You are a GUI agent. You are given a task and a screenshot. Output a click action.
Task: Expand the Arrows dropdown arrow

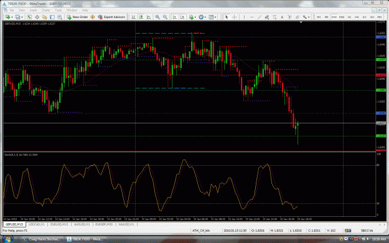(x=309, y=17)
